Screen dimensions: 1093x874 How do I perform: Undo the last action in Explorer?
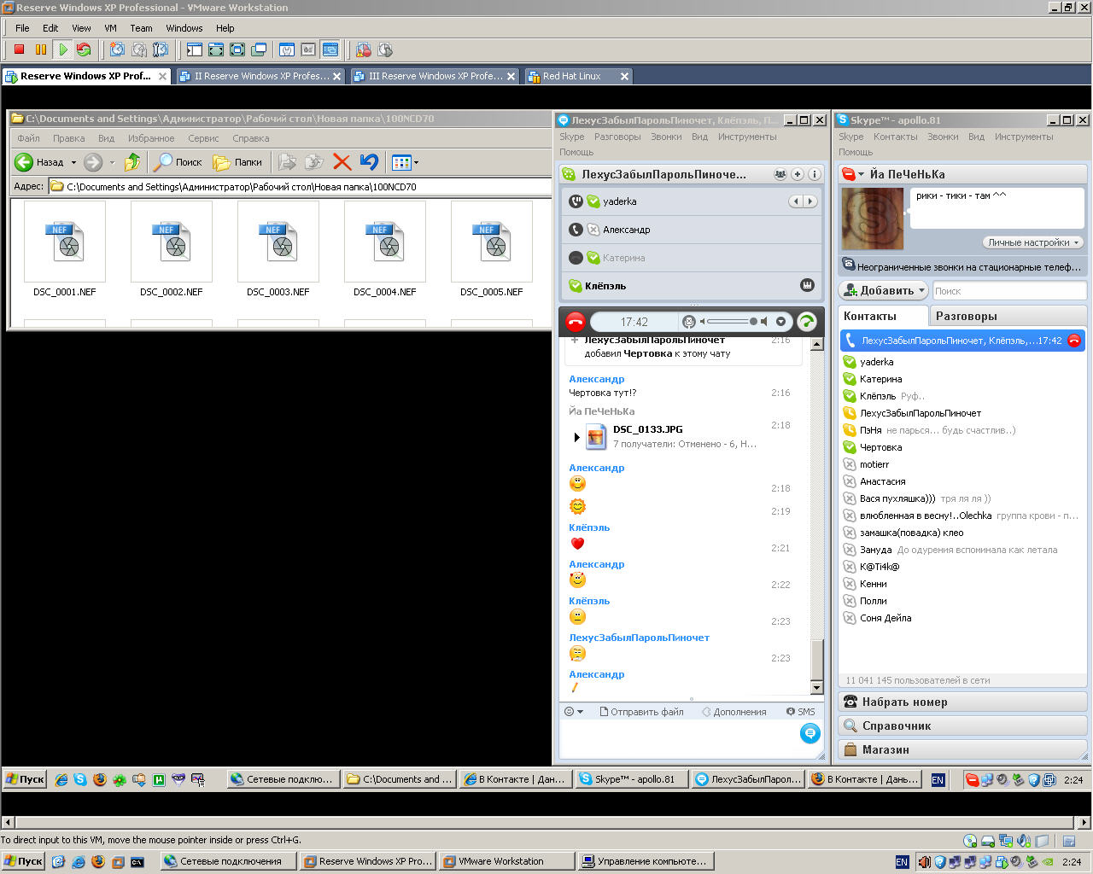pos(369,161)
